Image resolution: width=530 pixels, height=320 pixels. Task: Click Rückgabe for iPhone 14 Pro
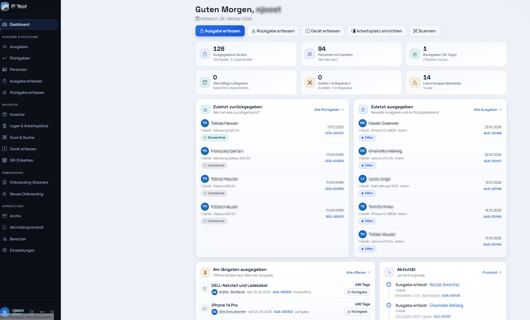357,312
